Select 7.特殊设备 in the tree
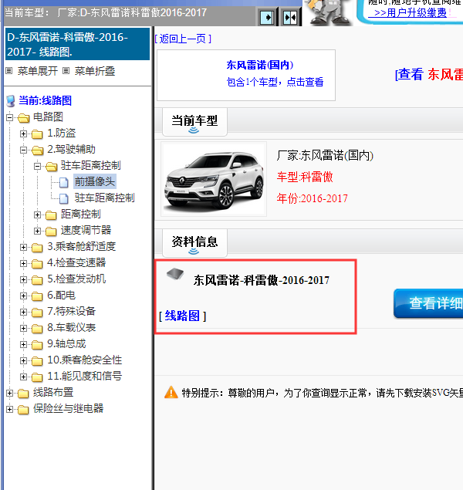The height and width of the screenshot is (490, 463). pos(71,311)
